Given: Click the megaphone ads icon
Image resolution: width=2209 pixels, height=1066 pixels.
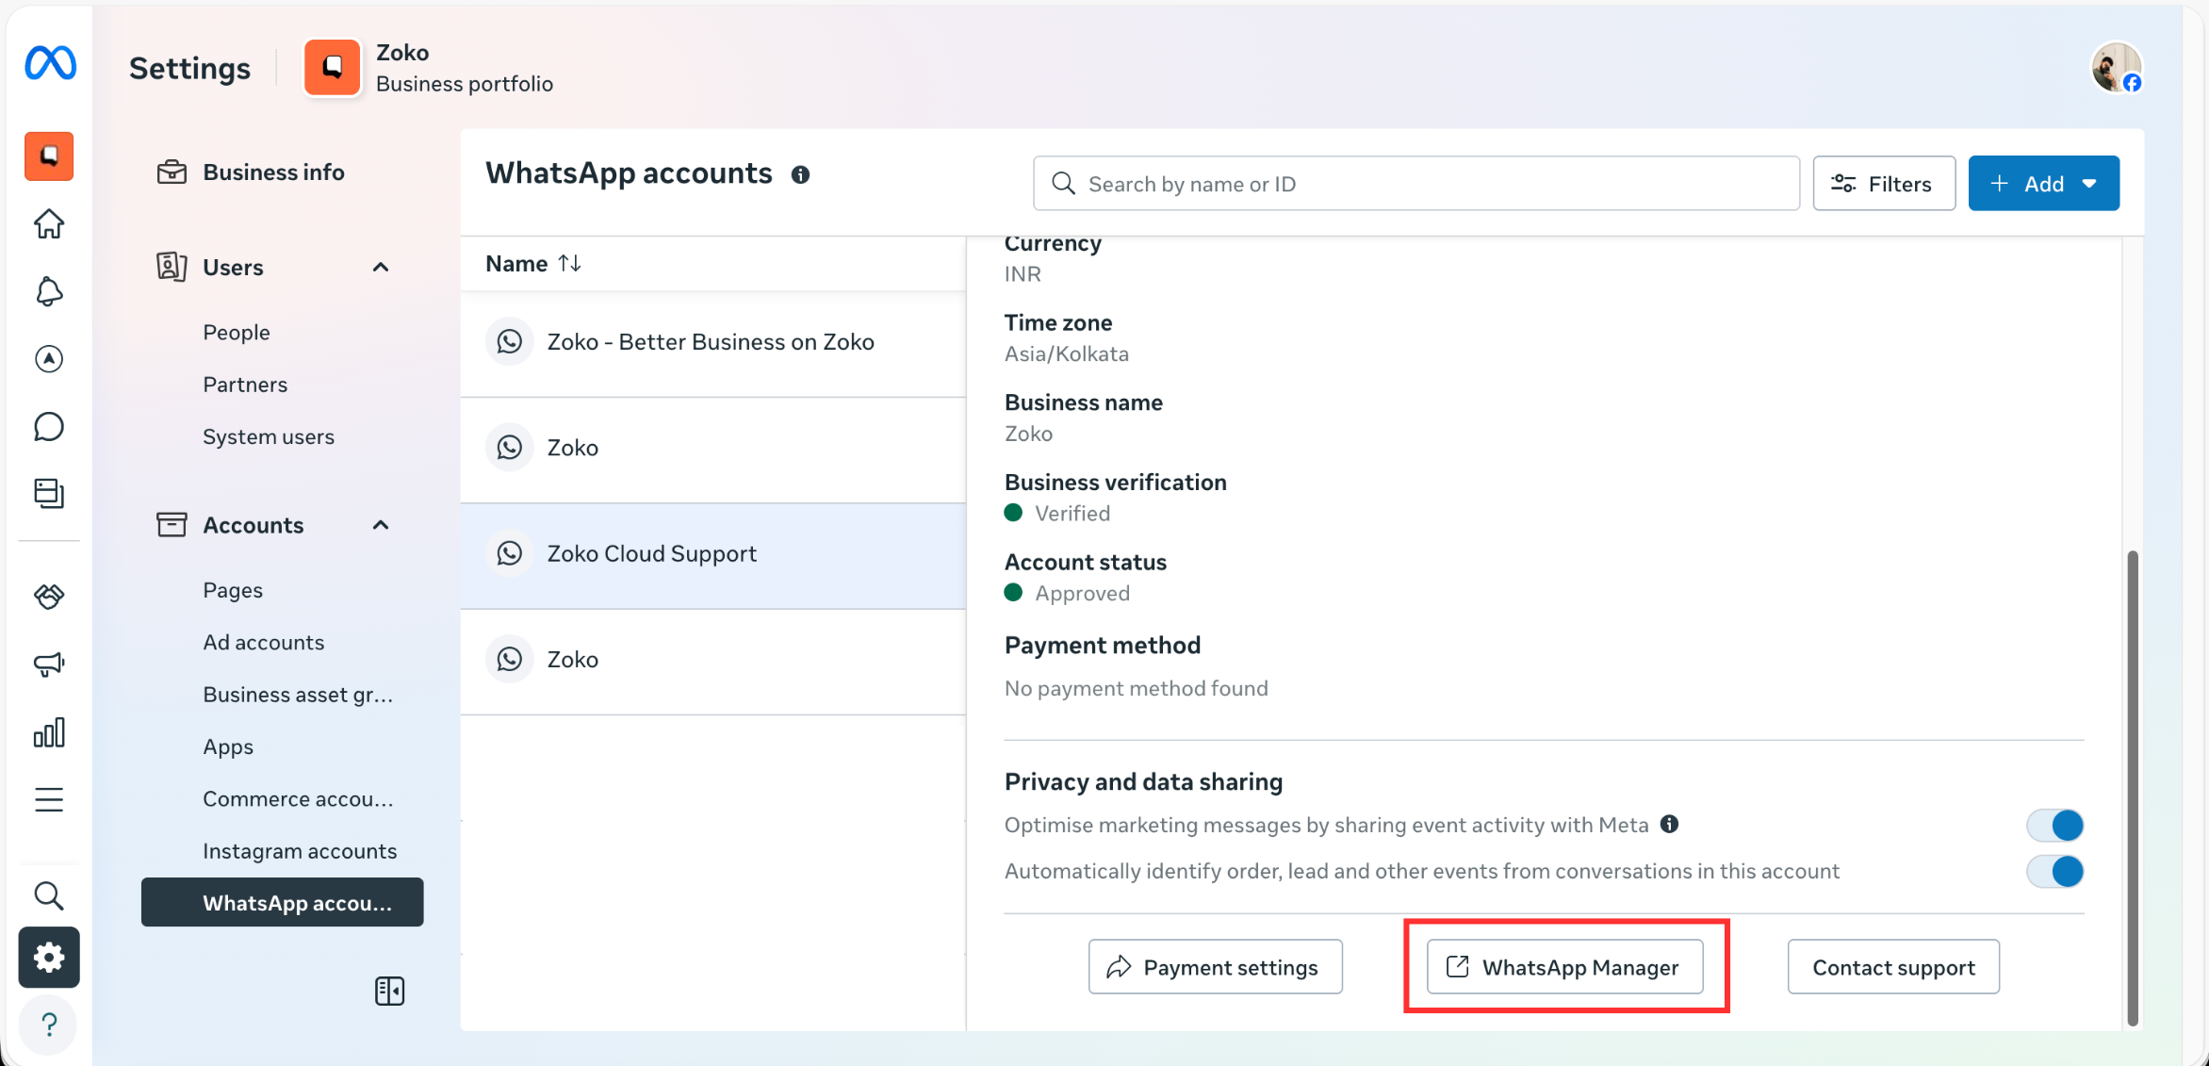Looking at the screenshot, I should (49, 664).
